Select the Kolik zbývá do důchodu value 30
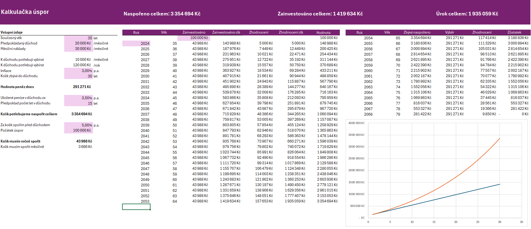 click(x=78, y=76)
